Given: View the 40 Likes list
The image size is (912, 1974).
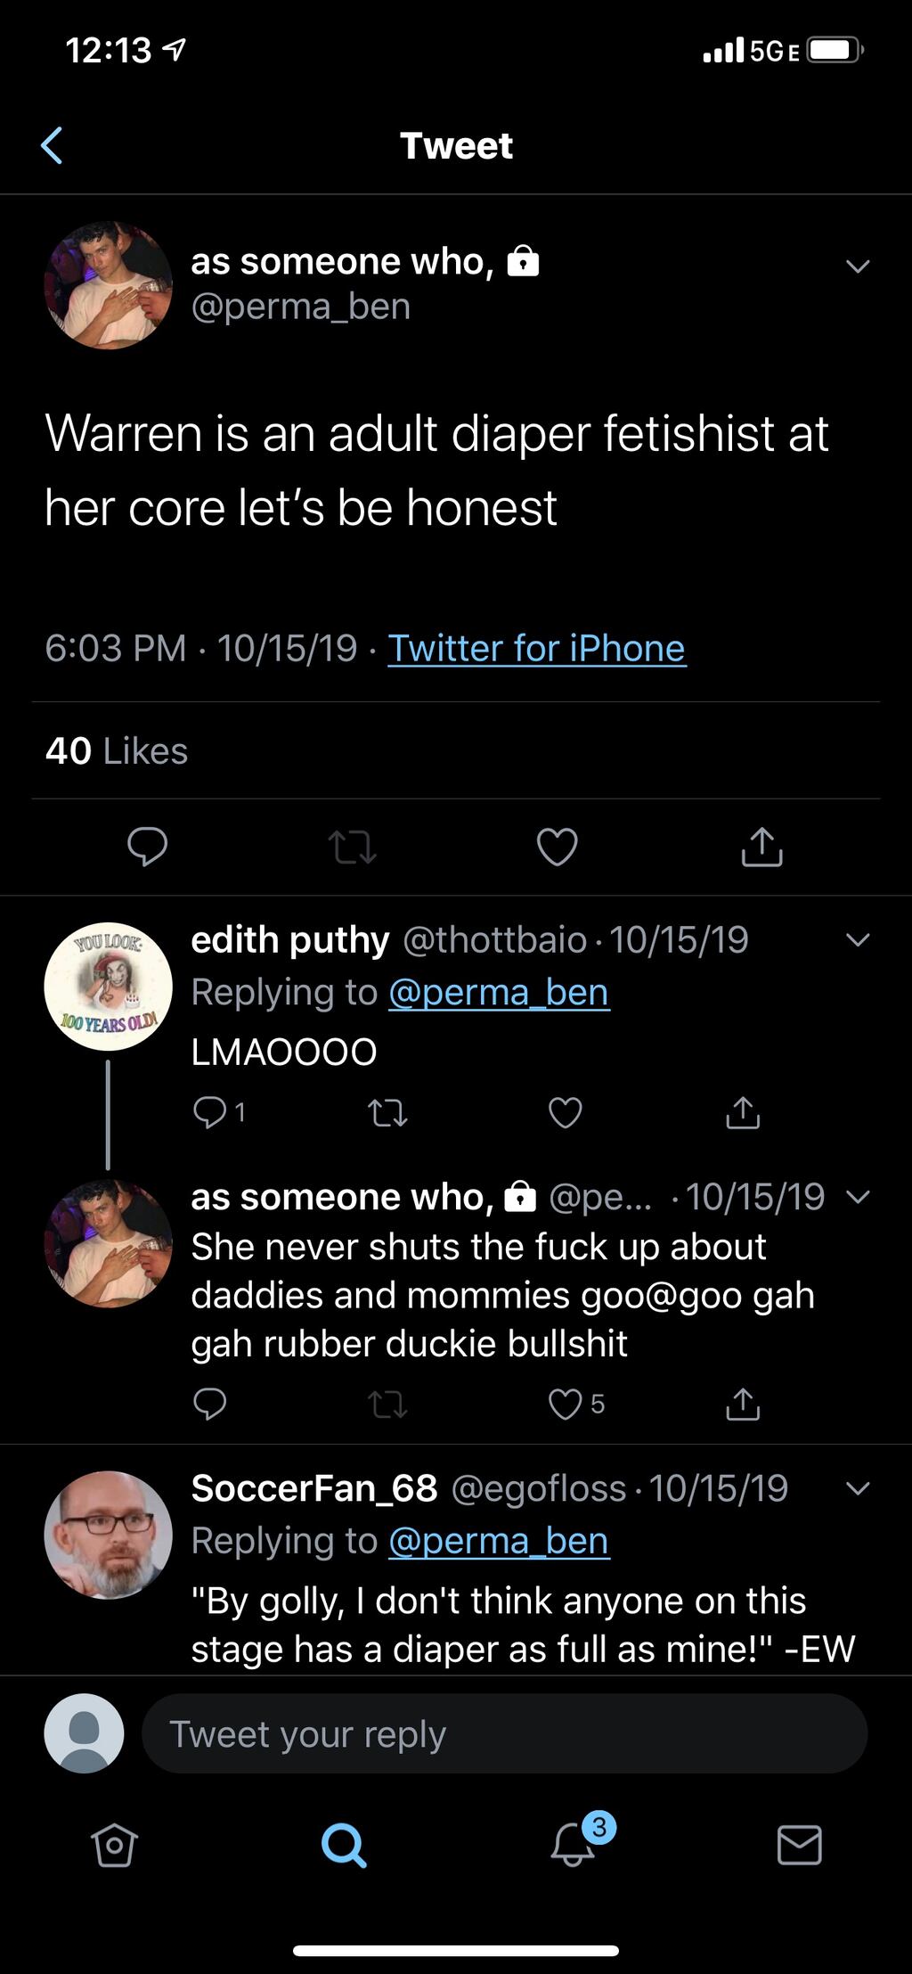Looking at the screenshot, I should coord(117,751).
